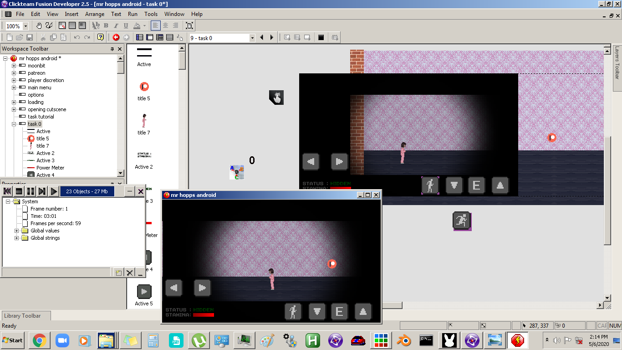This screenshot has height=350, width=622.
Task: Select the 'opening cutscene' frame in tree
Action: coord(47,109)
